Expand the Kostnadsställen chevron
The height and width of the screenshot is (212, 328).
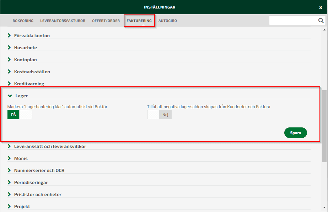click(9, 71)
